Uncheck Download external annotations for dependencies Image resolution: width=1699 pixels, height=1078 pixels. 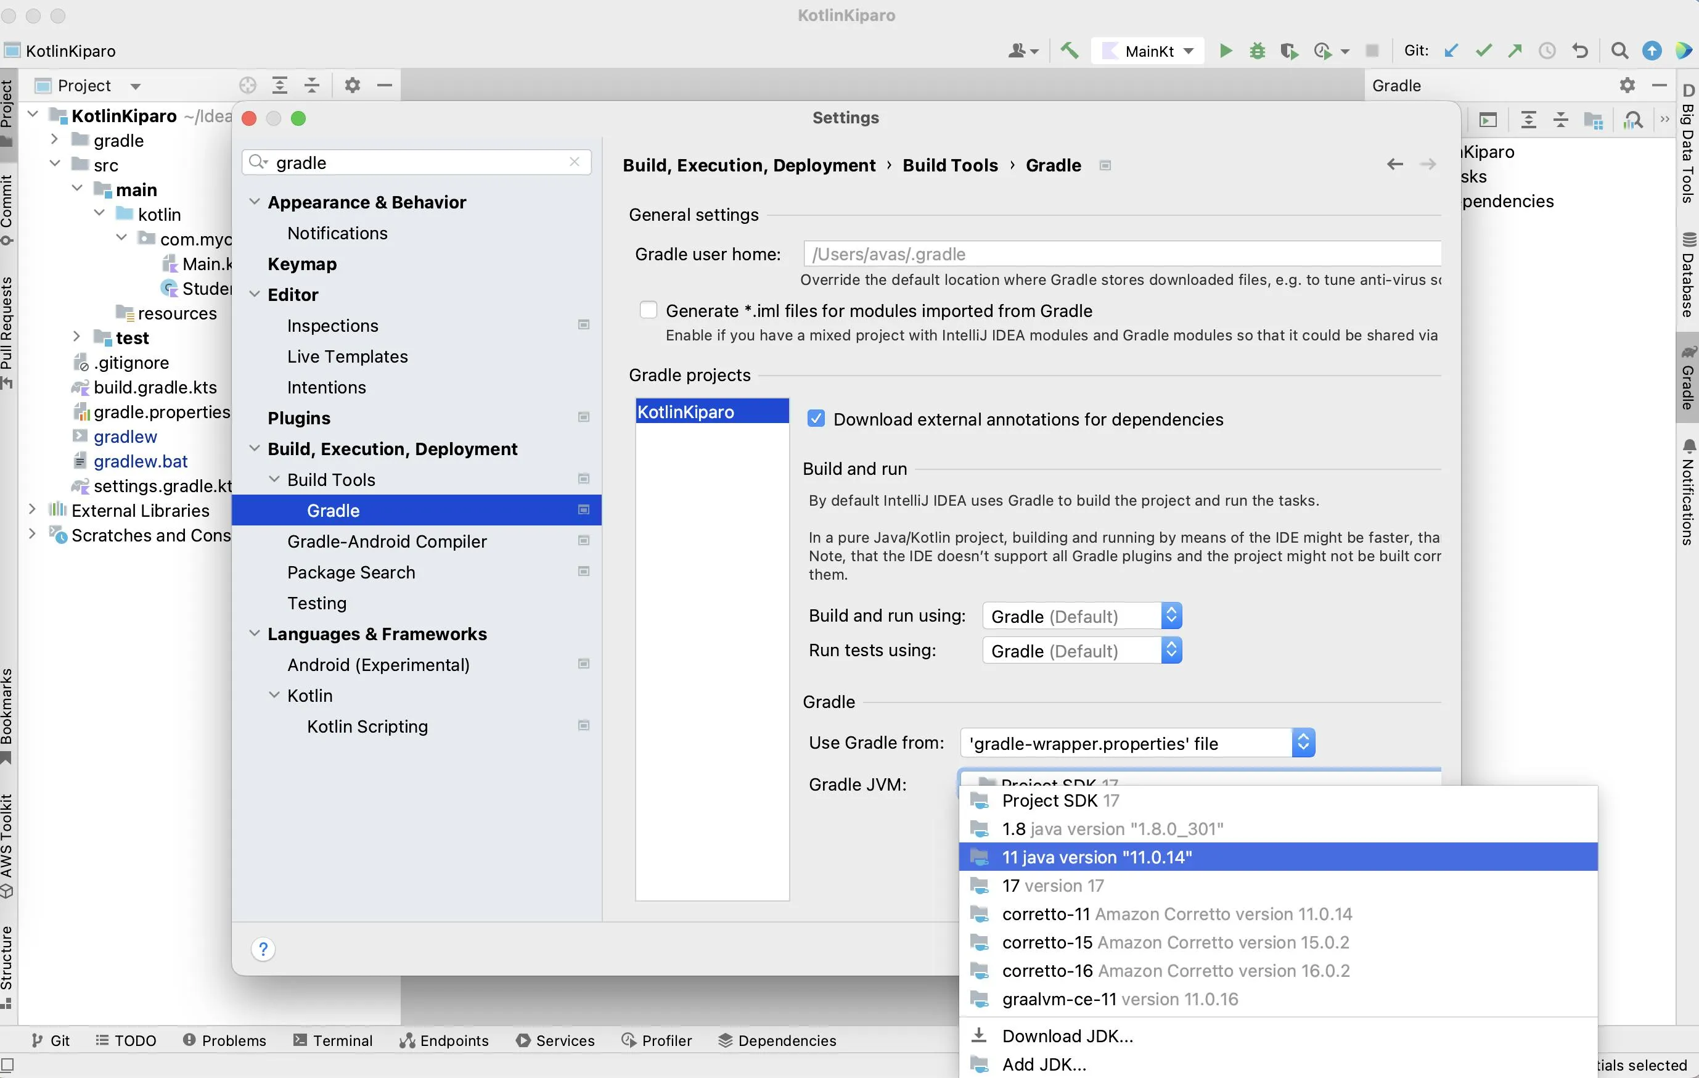tap(816, 419)
